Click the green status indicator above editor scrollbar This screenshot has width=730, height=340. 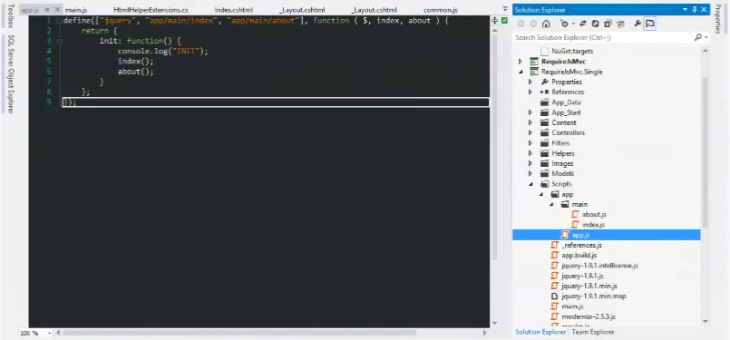tap(505, 21)
